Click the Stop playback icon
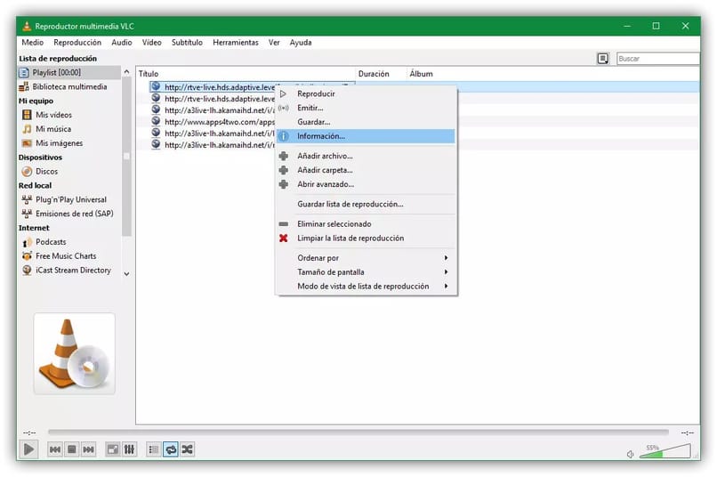The width and height of the screenshot is (717, 477). coord(72,450)
